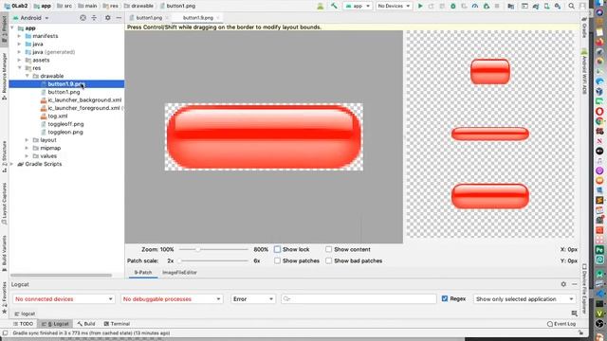Open Search Everywhere magnifier icon
607x341 pixels.
[x=571, y=6]
